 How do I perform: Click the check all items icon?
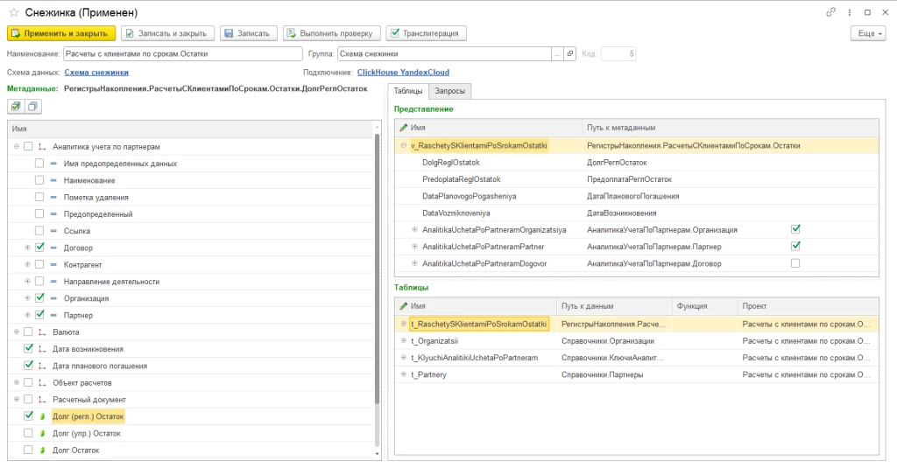[x=16, y=106]
